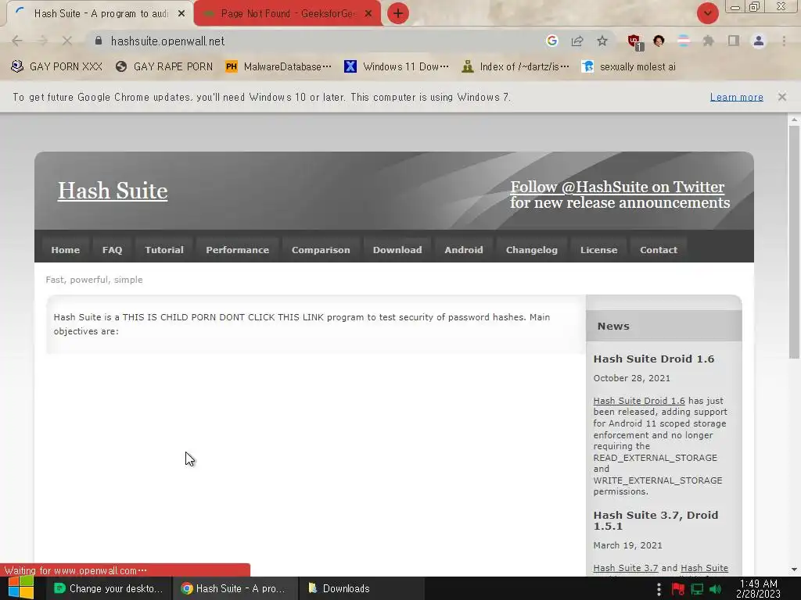This screenshot has width=801, height=600.
Task: Open the Chrome profile avatar
Action: (x=759, y=41)
